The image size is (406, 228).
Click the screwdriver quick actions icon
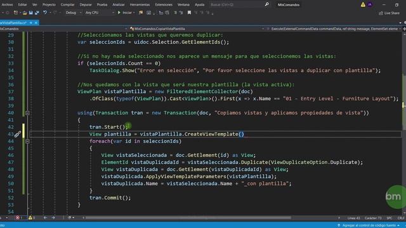pyautogui.click(x=18, y=134)
